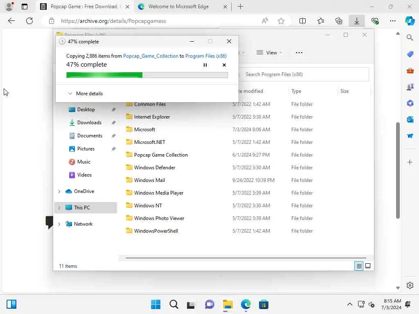Open Microsoft Store from taskbar

pos(264,304)
